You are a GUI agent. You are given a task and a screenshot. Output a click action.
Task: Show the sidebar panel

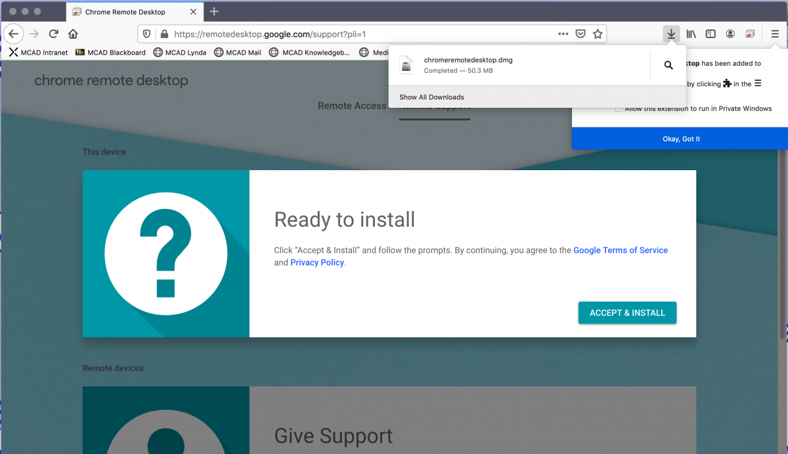(711, 34)
